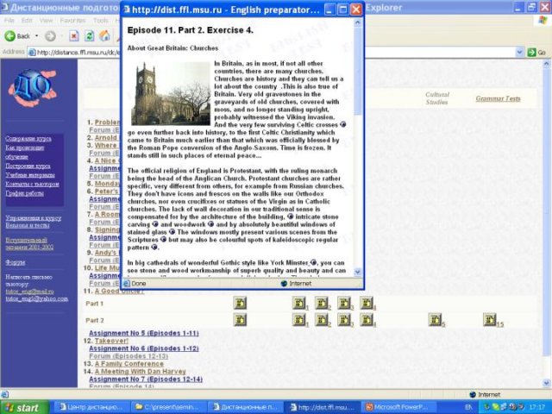Open the Favorites menu
Image resolution: width=552 pixels, height=414 pixels.
point(72,21)
